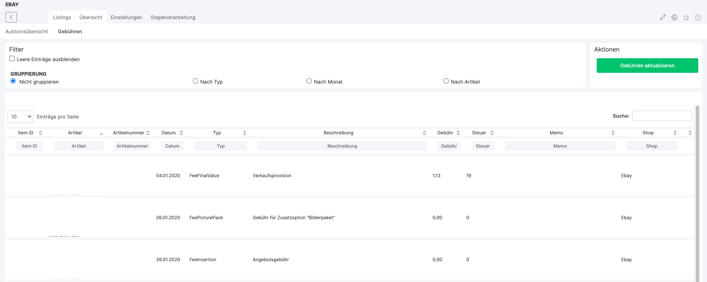Open the Stapelverarbeitung tab
Image resolution: width=707 pixels, height=282 pixels.
click(173, 17)
